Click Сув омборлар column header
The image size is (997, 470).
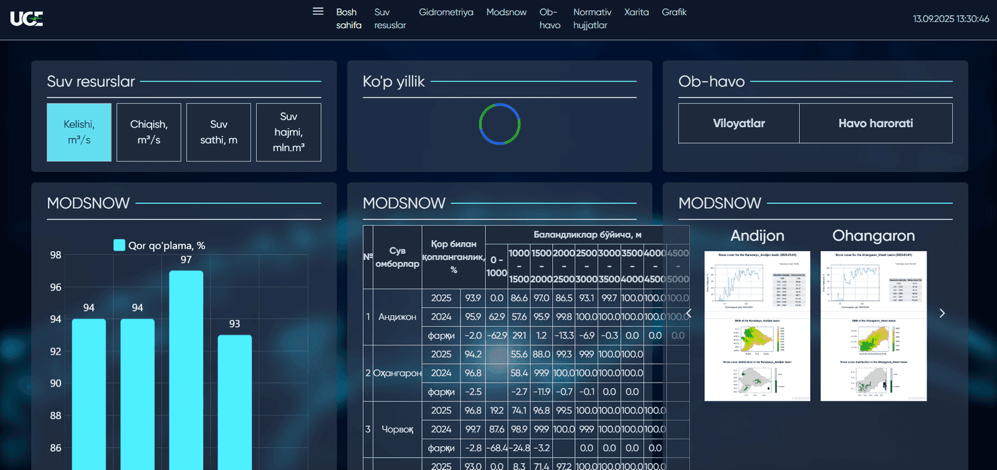coord(398,257)
